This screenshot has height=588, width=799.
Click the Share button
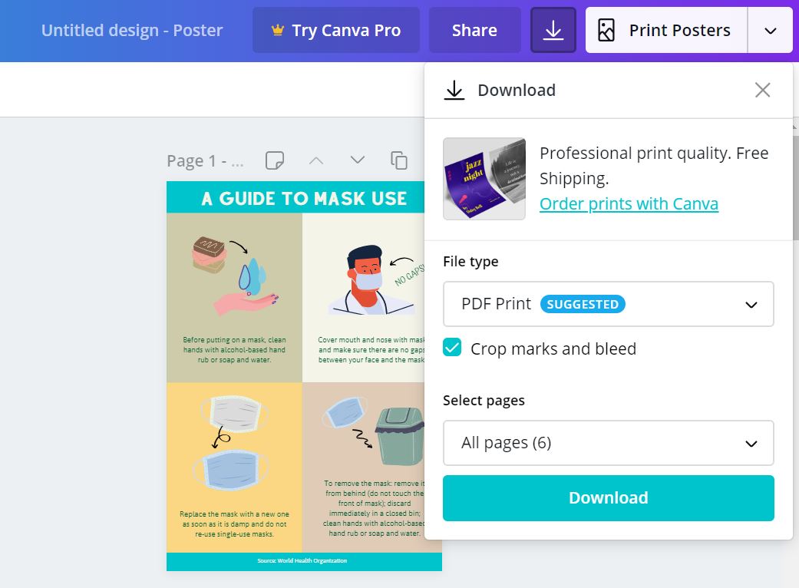(x=474, y=31)
